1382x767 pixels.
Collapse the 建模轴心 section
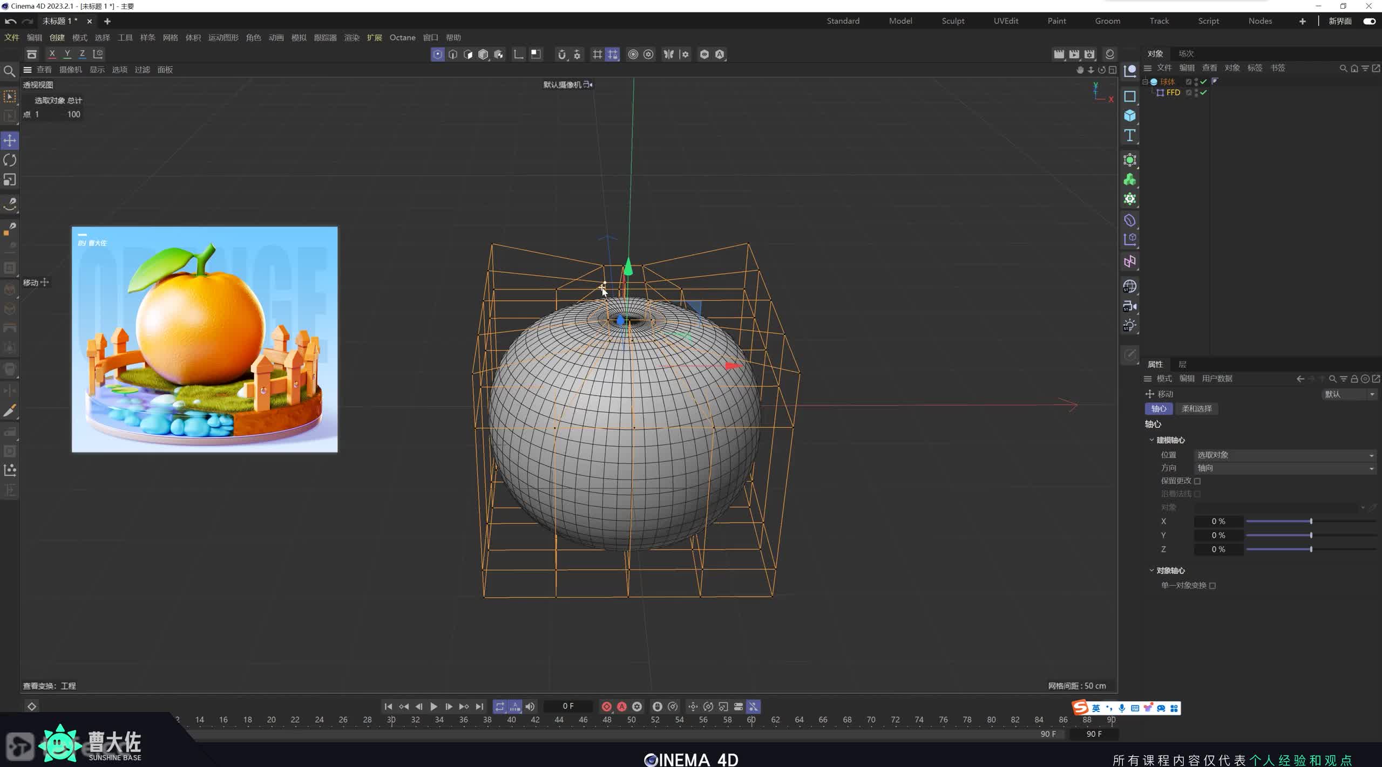[1151, 440]
